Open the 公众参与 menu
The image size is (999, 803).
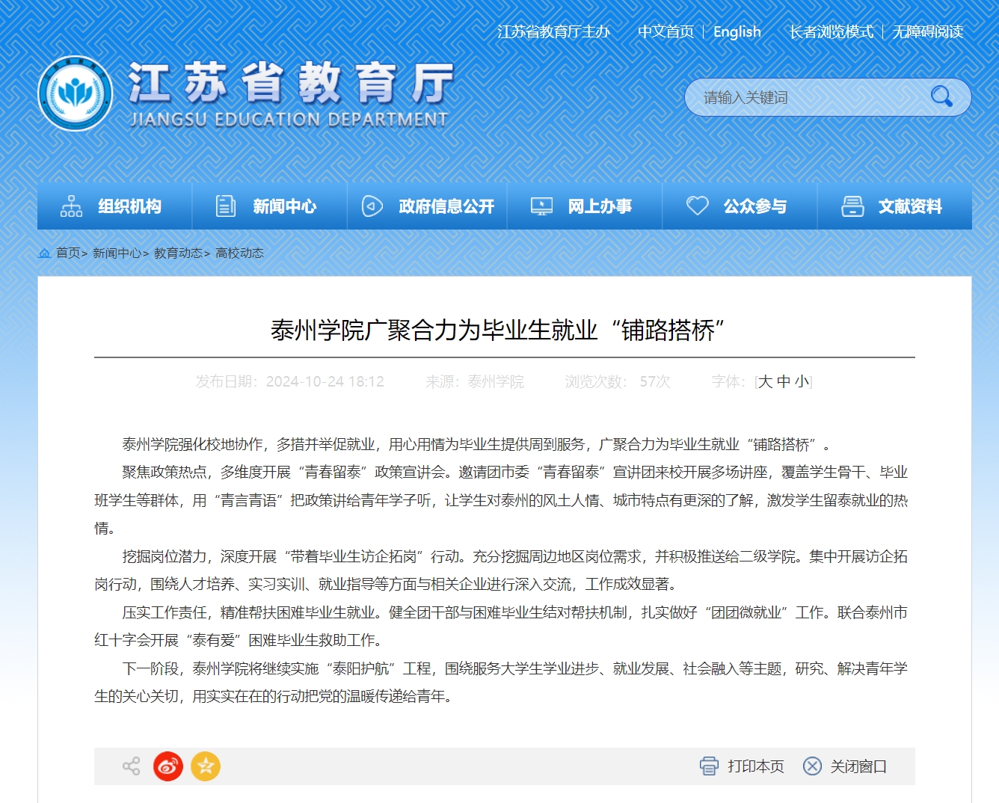click(739, 206)
